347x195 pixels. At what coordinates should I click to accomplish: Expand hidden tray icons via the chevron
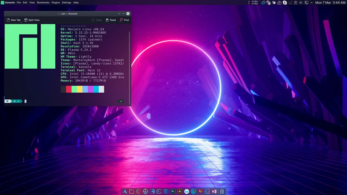[x=312, y=3]
